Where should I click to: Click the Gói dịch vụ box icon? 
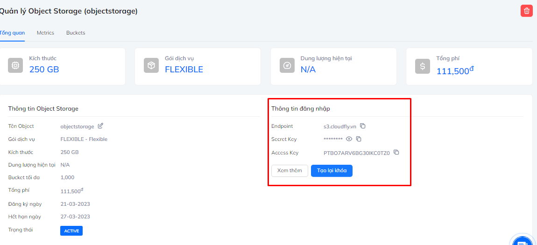[151, 66]
